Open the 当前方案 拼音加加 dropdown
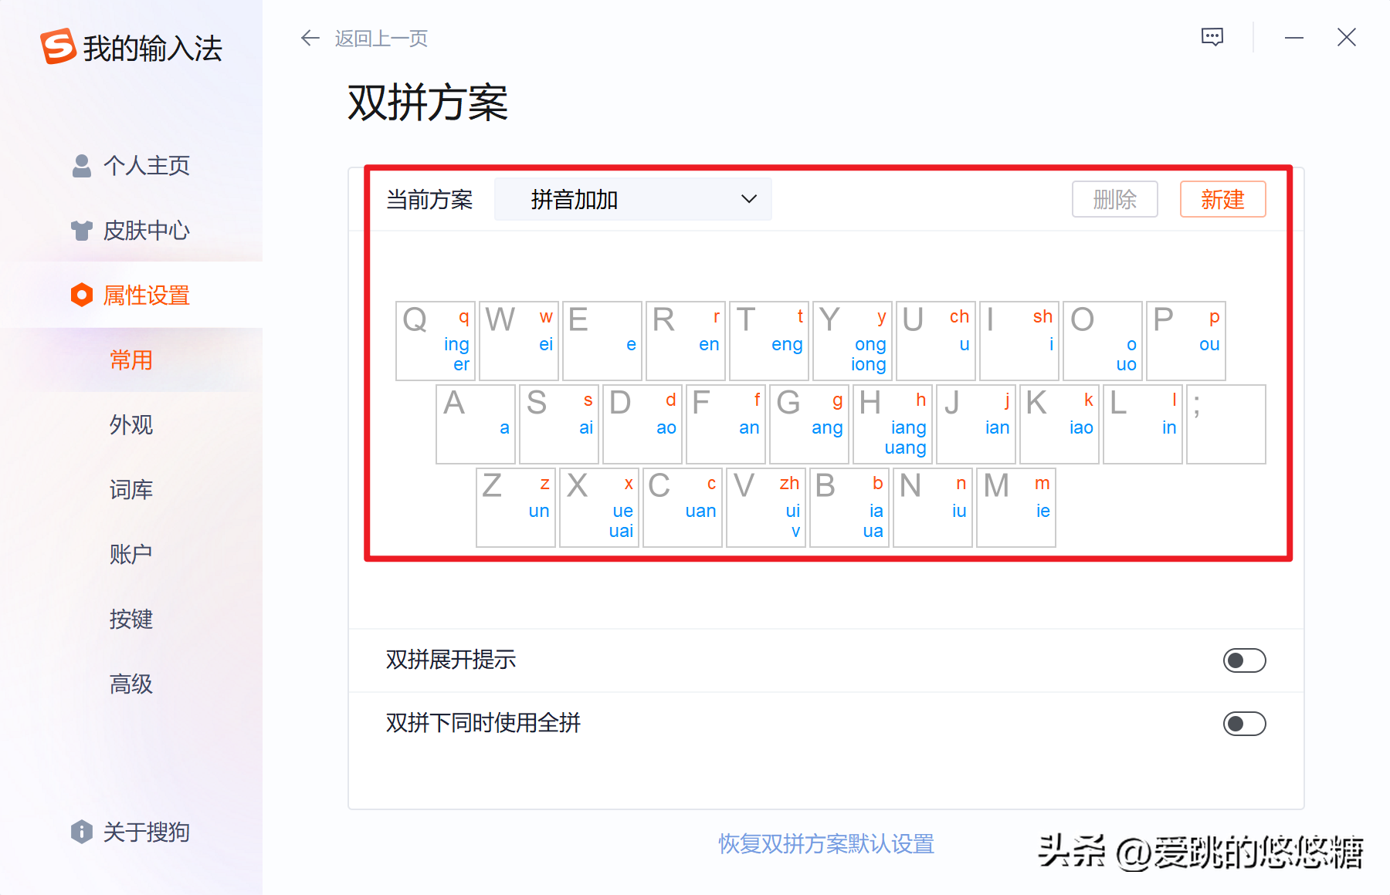 (x=633, y=199)
